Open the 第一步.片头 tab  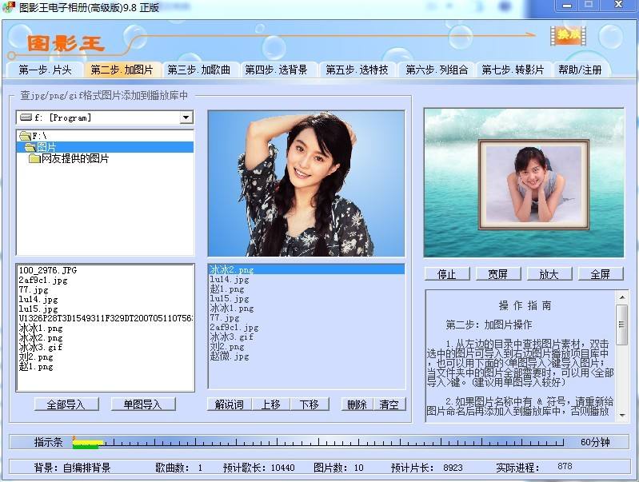(x=46, y=70)
